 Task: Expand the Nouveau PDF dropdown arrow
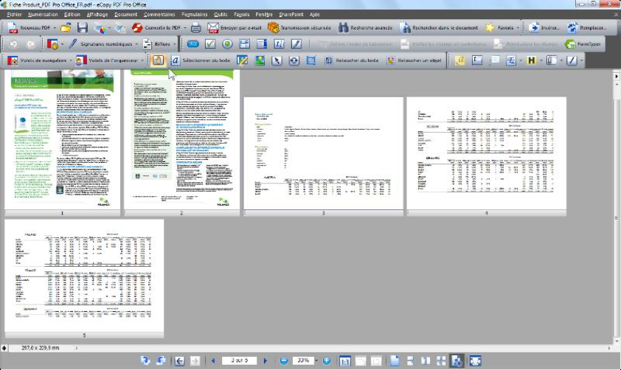pos(55,28)
